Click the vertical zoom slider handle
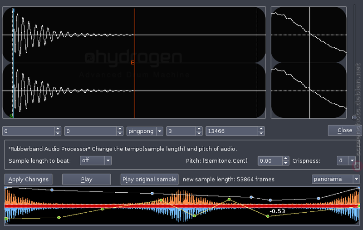 tap(354, 118)
